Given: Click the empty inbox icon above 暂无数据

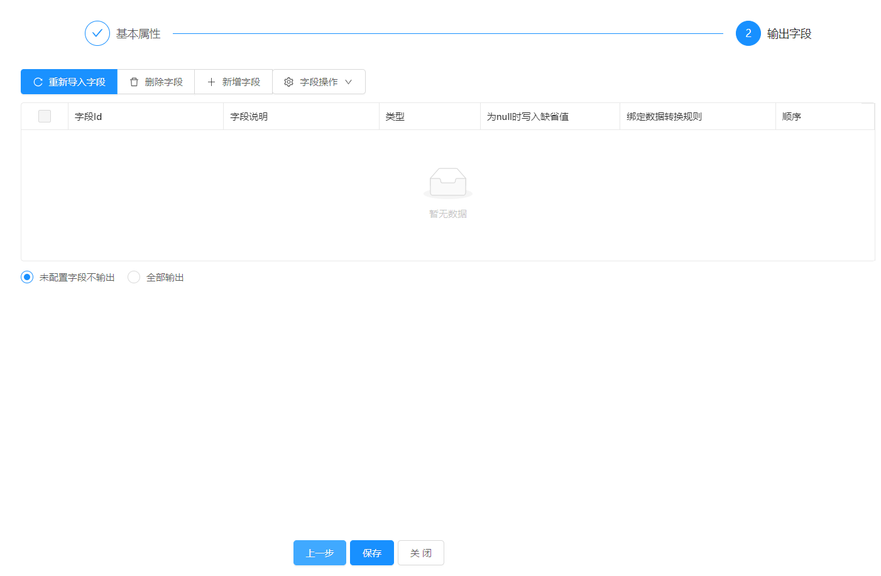Looking at the screenshot, I should [x=447, y=183].
